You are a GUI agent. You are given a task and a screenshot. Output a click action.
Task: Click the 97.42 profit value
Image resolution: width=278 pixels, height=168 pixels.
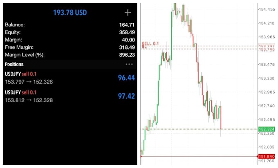[x=126, y=96]
